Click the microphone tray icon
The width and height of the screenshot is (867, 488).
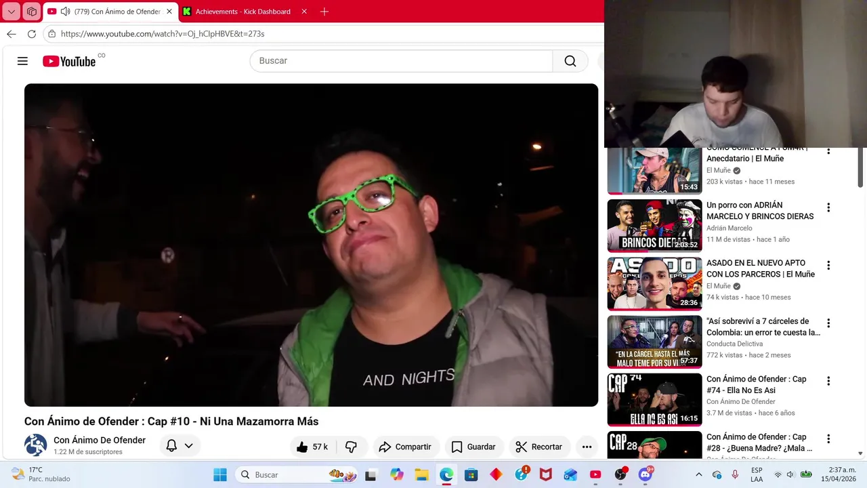pos(735,474)
